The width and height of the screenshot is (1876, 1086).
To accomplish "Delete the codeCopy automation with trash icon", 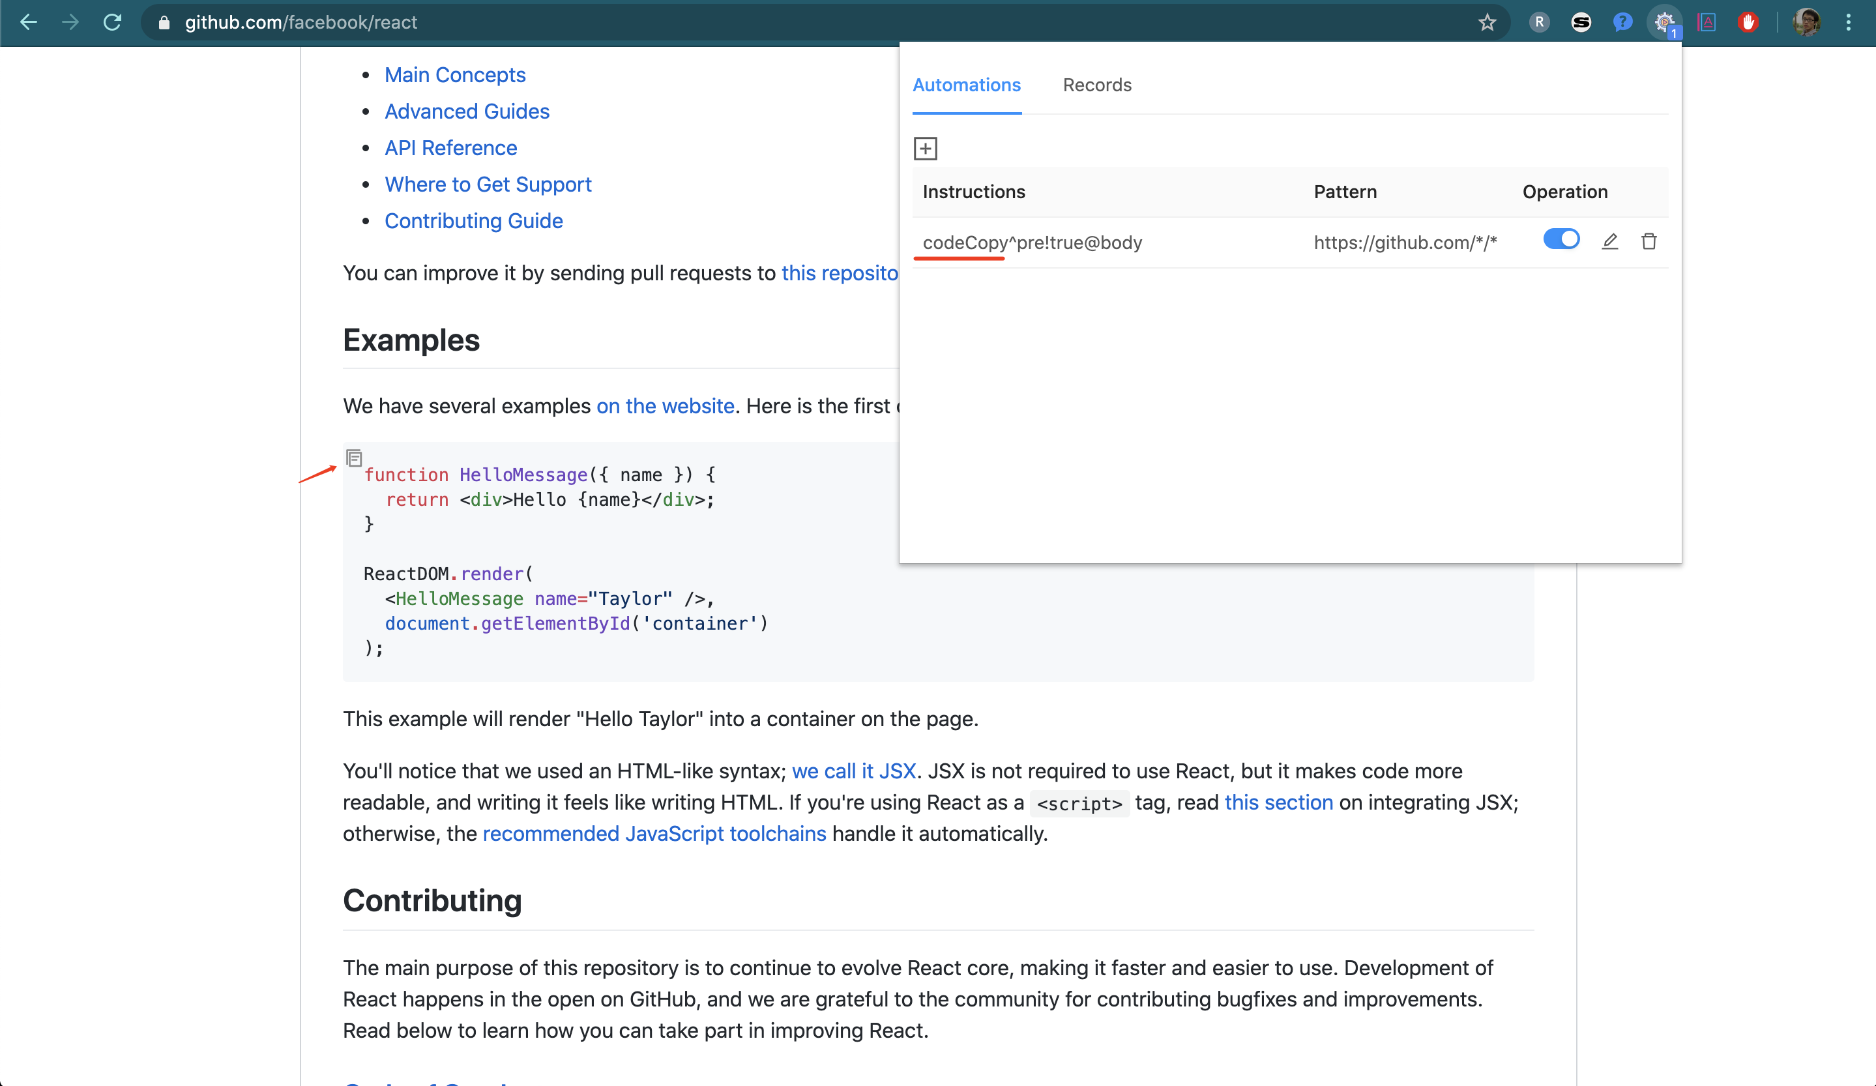I will tap(1649, 241).
